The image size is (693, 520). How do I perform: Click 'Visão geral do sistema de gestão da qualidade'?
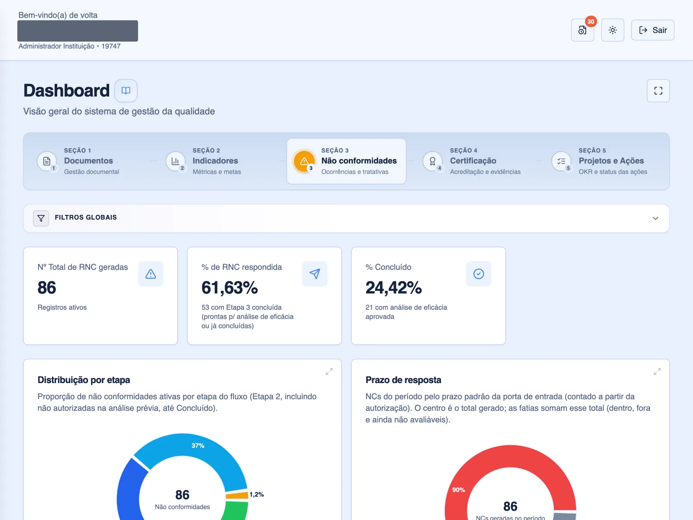(x=119, y=111)
